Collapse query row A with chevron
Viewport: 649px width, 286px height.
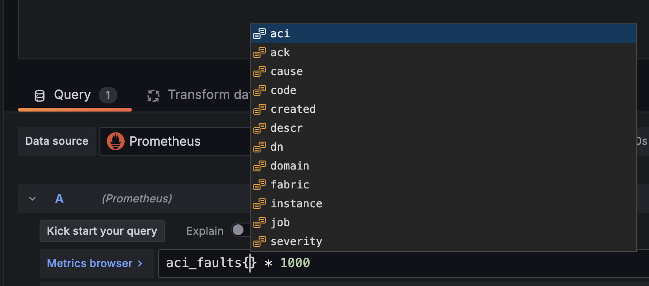[32, 199]
